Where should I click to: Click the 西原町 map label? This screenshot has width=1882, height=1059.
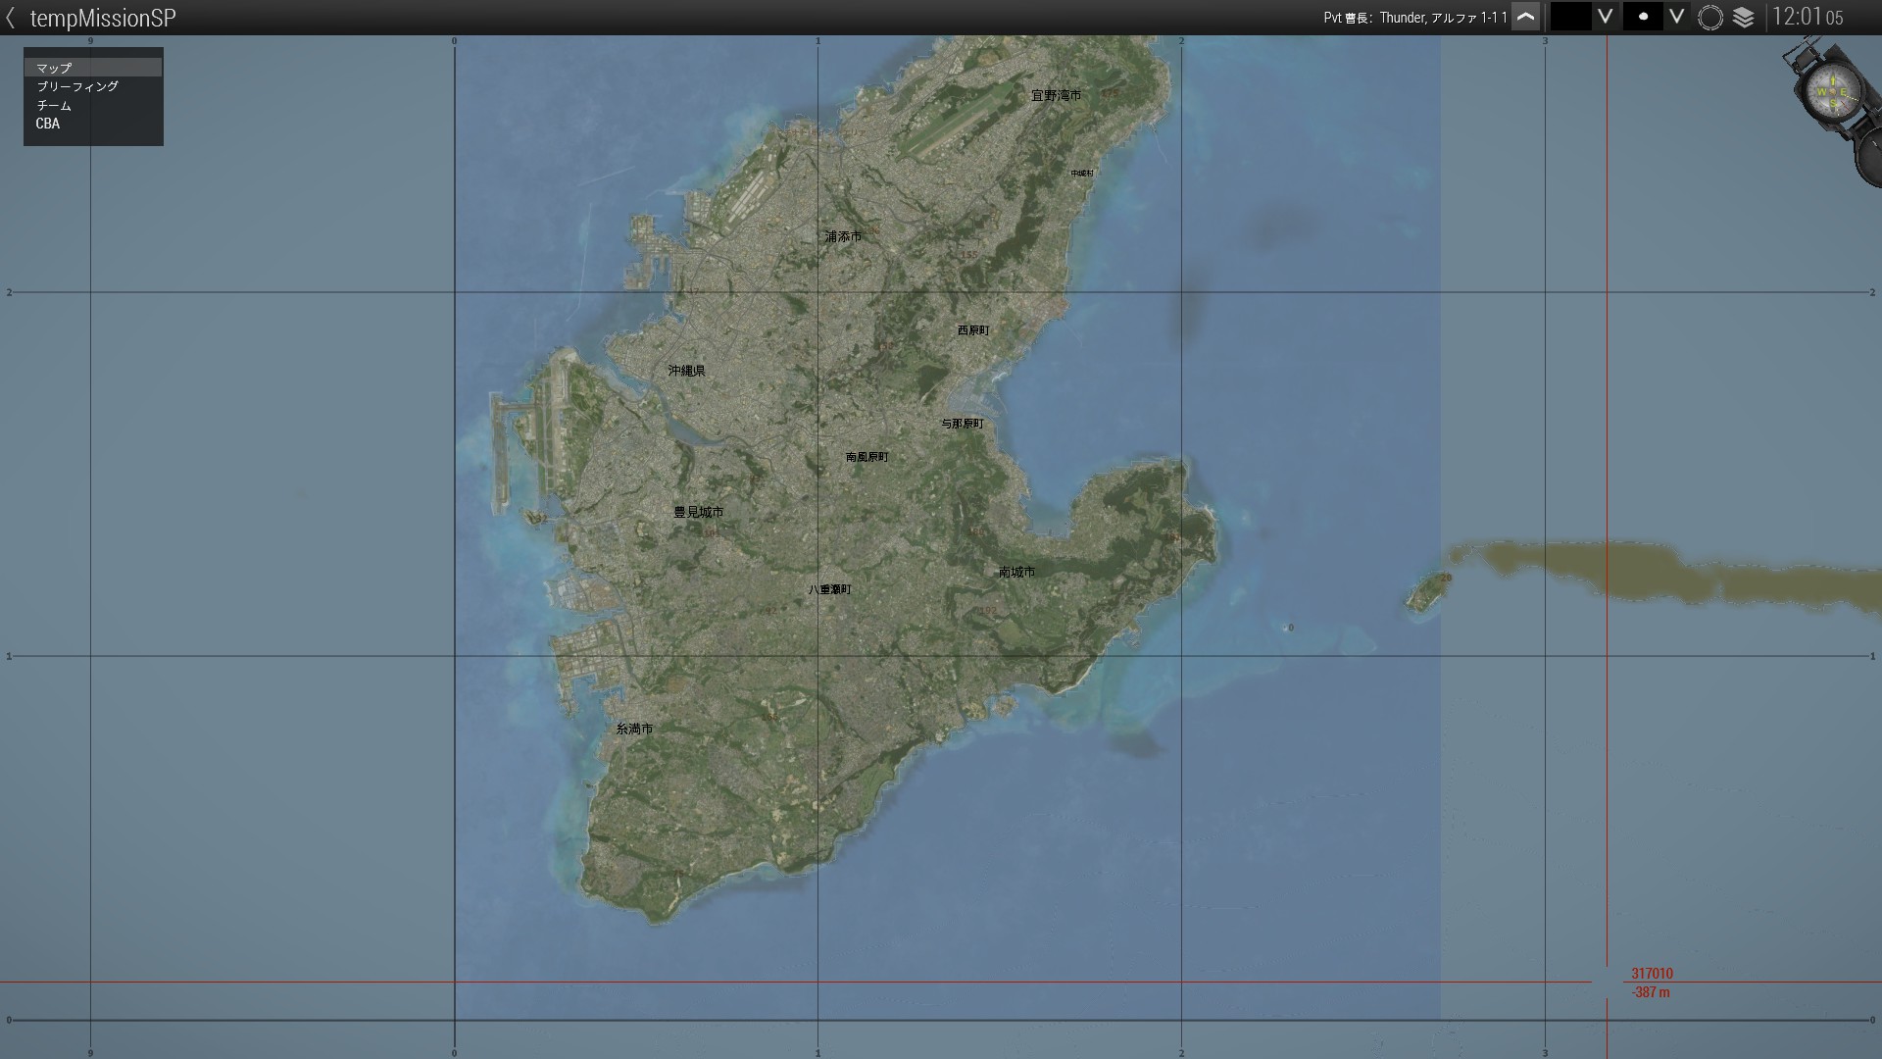pyautogui.click(x=973, y=330)
